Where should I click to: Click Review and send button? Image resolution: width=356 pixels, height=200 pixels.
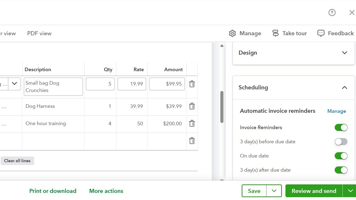(314, 191)
